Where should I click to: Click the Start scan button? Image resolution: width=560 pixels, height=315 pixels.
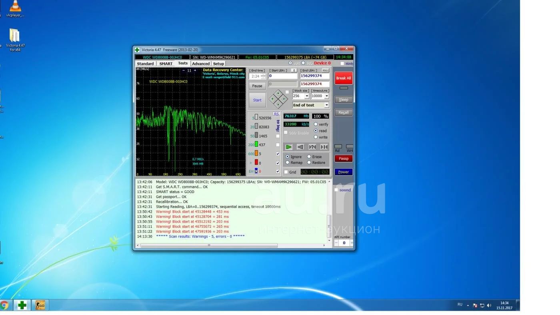(x=257, y=100)
